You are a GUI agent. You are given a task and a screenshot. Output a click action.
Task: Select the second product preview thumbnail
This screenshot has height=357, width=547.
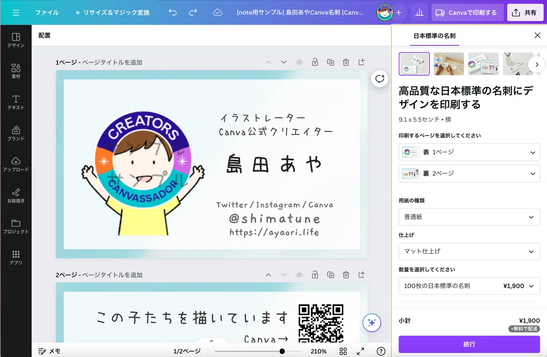(449, 64)
